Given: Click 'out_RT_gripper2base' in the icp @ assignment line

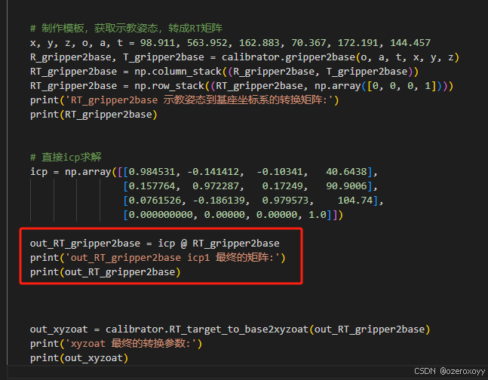Looking at the screenshot, I should point(85,244).
